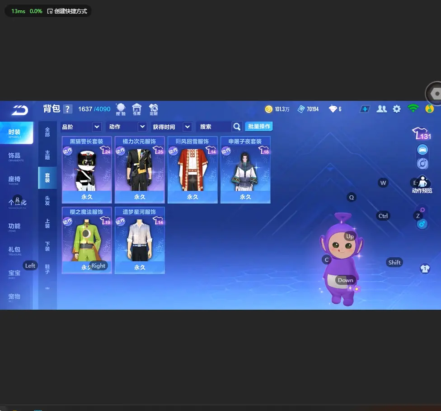Click the T-shirt icon beside the character
This screenshot has height=411, width=441.
(x=425, y=269)
